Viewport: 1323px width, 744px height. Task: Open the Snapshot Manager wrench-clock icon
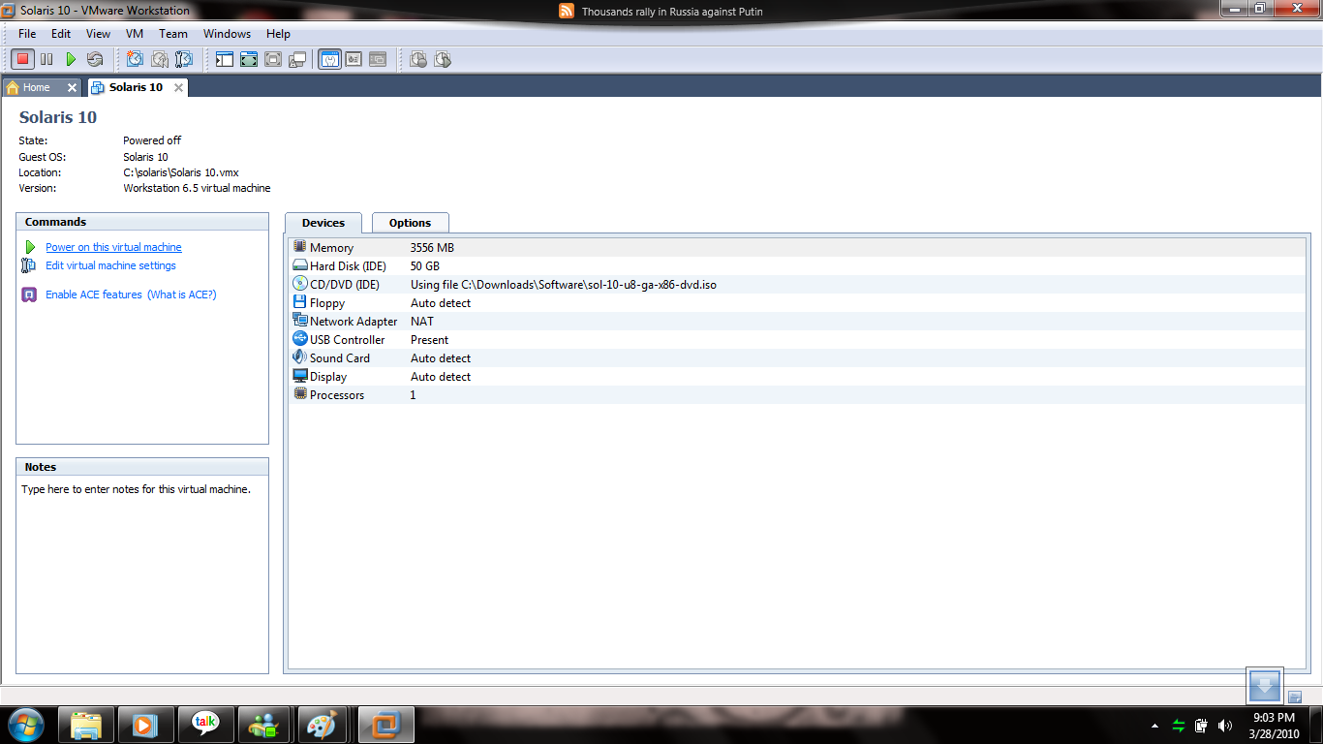pyautogui.click(x=184, y=59)
